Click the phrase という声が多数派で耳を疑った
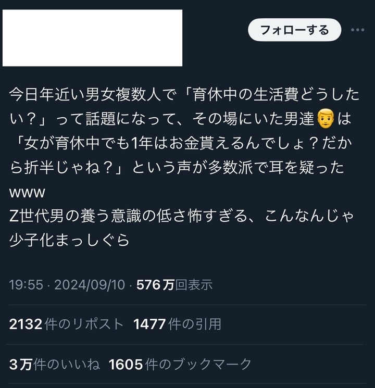This screenshot has width=375, height=388. point(238,168)
